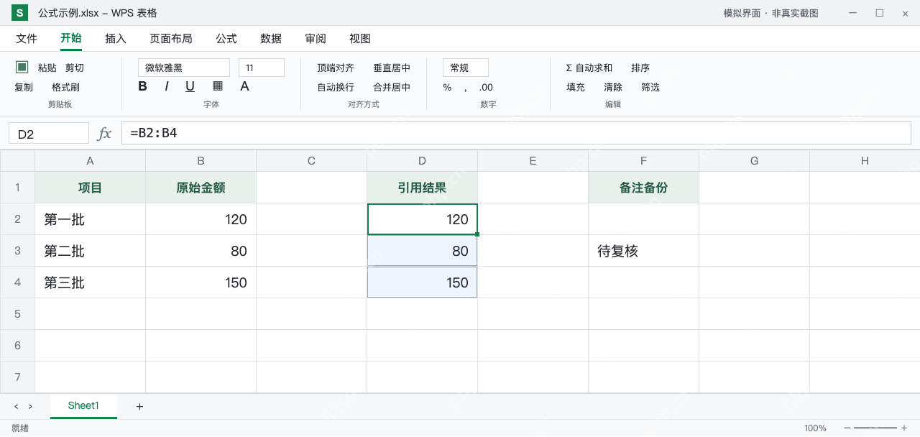The image size is (920, 437).
Task: Go to next sheet with right arrow
Action: pyautogui.click(x=30, y=406)
